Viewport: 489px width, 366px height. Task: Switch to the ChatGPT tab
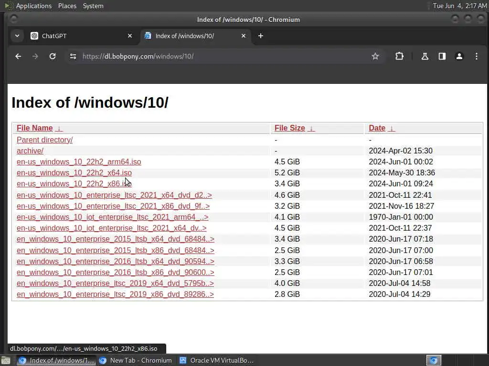point(82,36)
